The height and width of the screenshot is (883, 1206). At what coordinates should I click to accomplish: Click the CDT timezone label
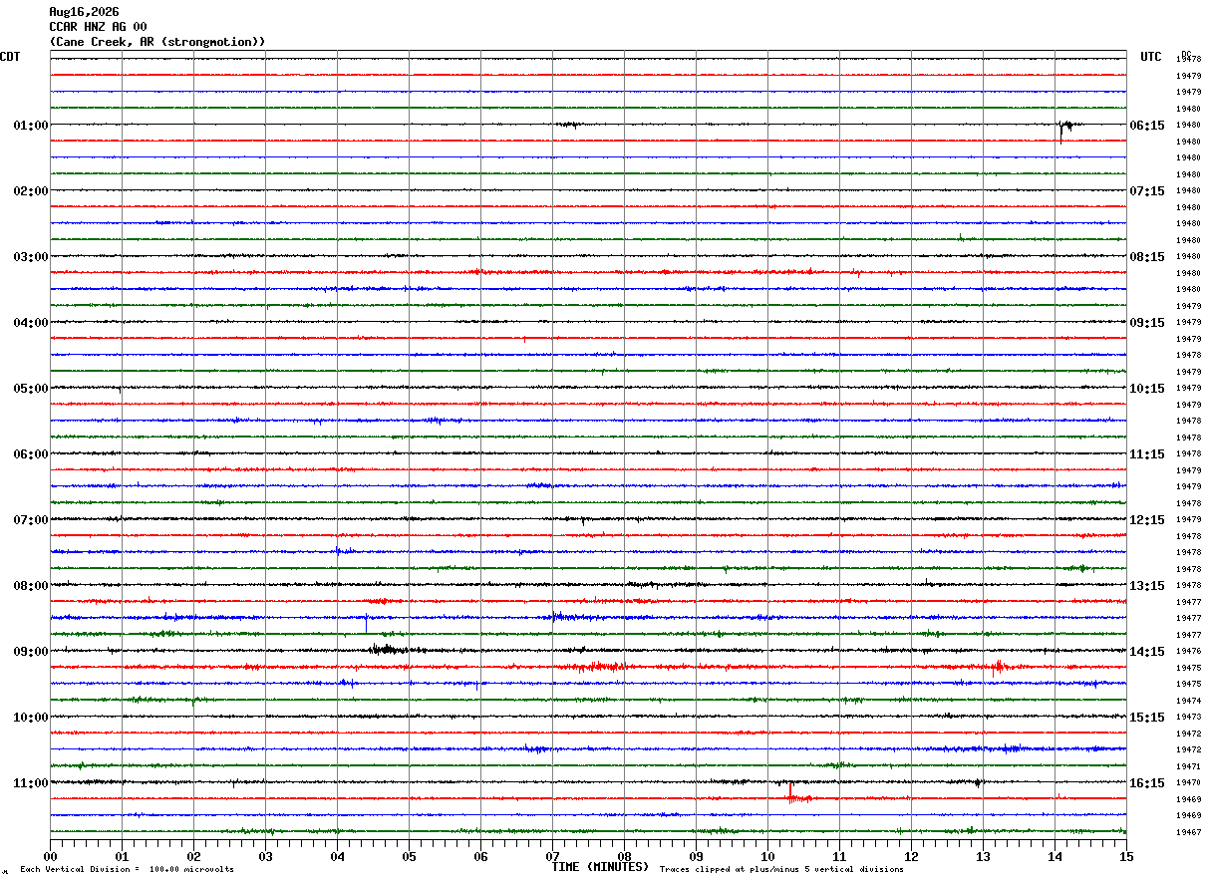click(10, 57)
